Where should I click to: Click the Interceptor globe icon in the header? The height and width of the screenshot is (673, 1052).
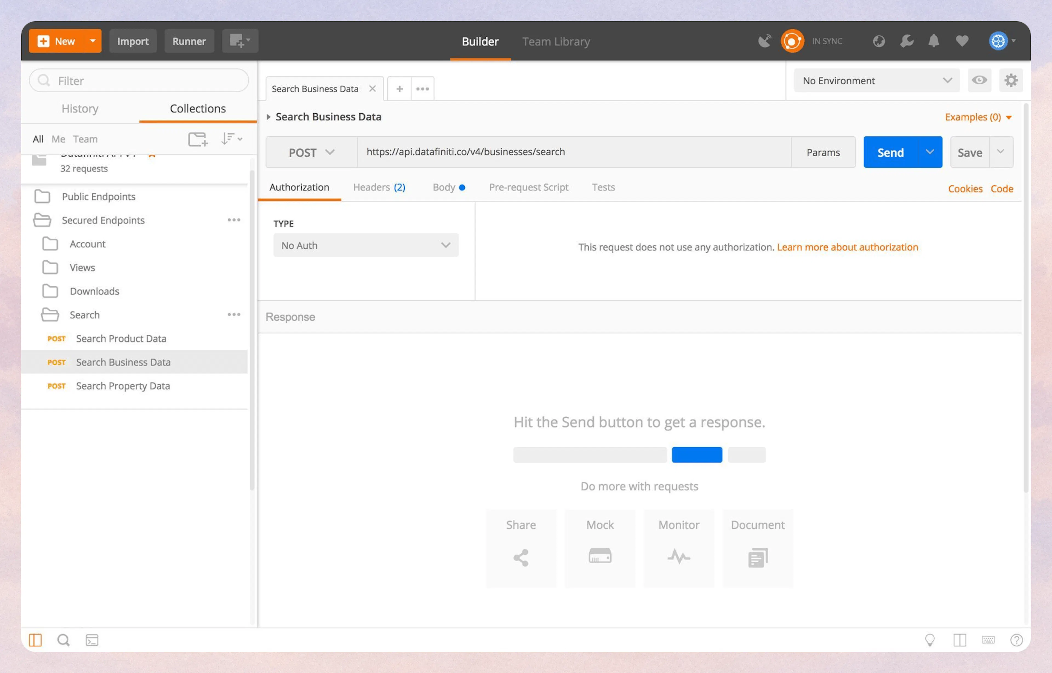(878, 41)
